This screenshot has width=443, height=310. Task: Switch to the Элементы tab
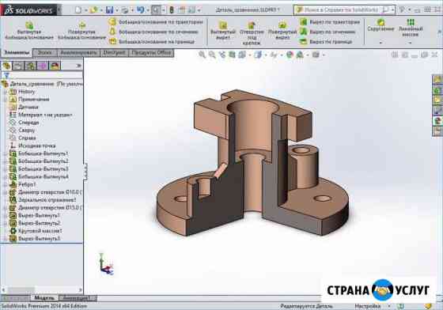[x=17, y=53]
